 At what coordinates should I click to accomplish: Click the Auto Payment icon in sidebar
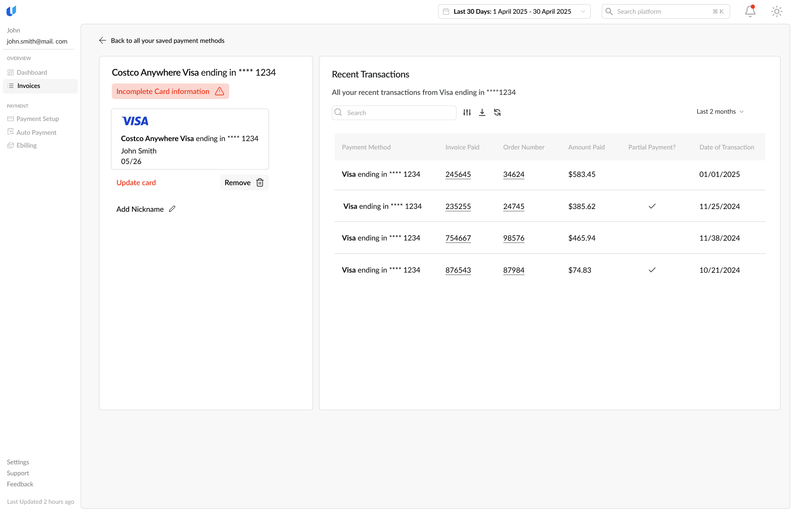(x=11, y=132)
